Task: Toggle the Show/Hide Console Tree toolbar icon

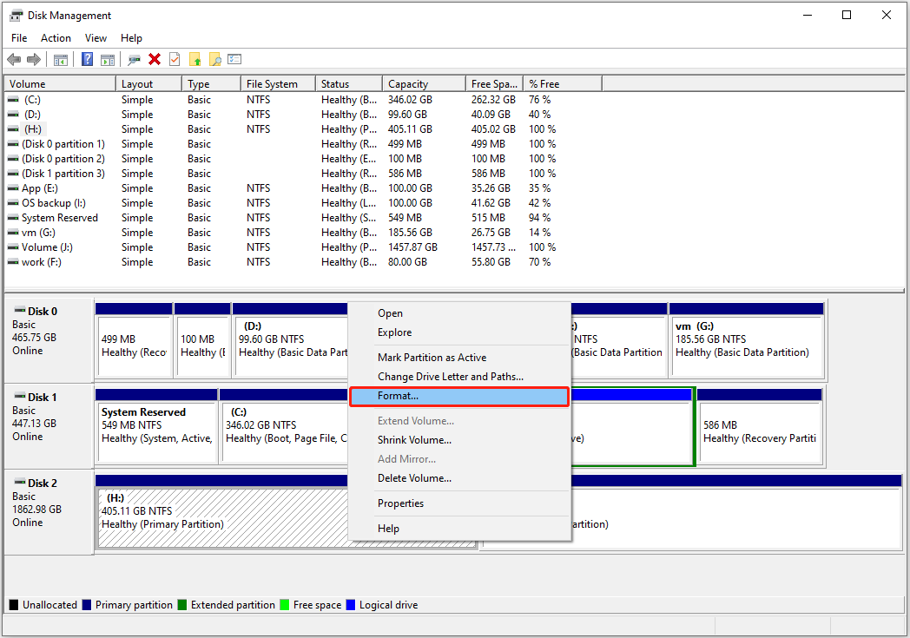Action: (x=59, y=59)
